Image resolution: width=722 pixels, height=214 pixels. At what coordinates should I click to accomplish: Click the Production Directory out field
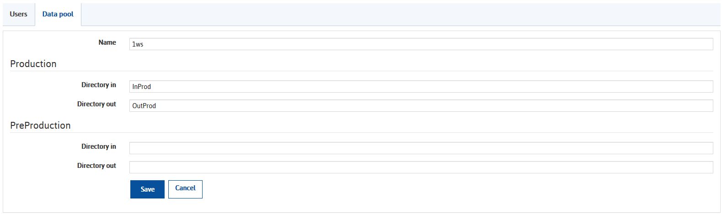point(421,106)
